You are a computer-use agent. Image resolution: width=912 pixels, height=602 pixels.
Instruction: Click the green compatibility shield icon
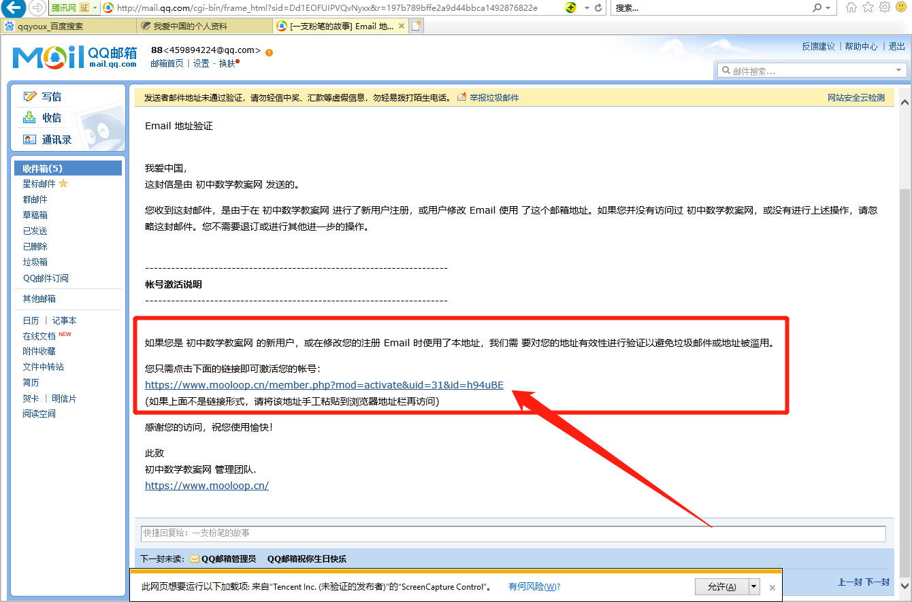(572, 8)
